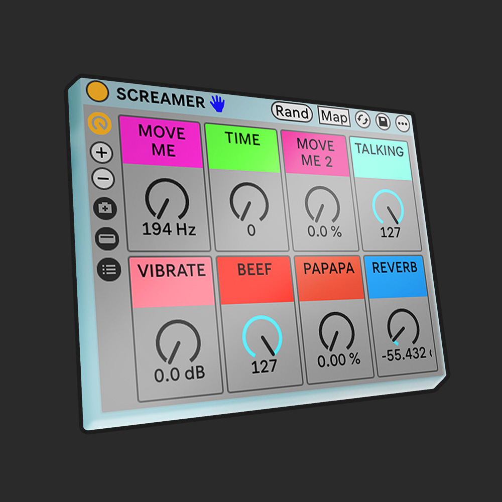This screenshot has width=502, height=502.
Task: Click the Rand randomize button
Action: [x=292, y=112]
